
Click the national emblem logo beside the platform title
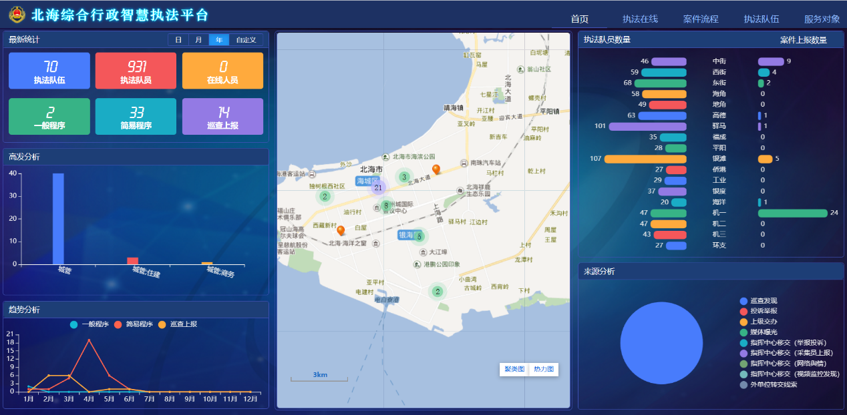[x=17, y=15]
